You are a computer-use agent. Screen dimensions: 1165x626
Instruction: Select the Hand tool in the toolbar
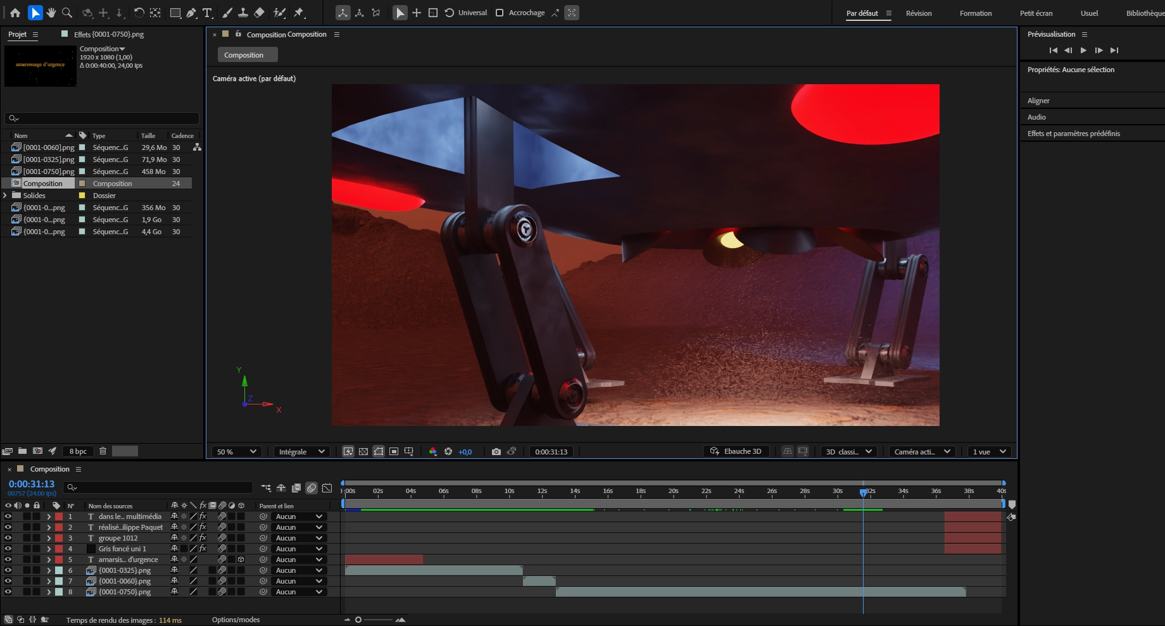(x=51, y=13)
